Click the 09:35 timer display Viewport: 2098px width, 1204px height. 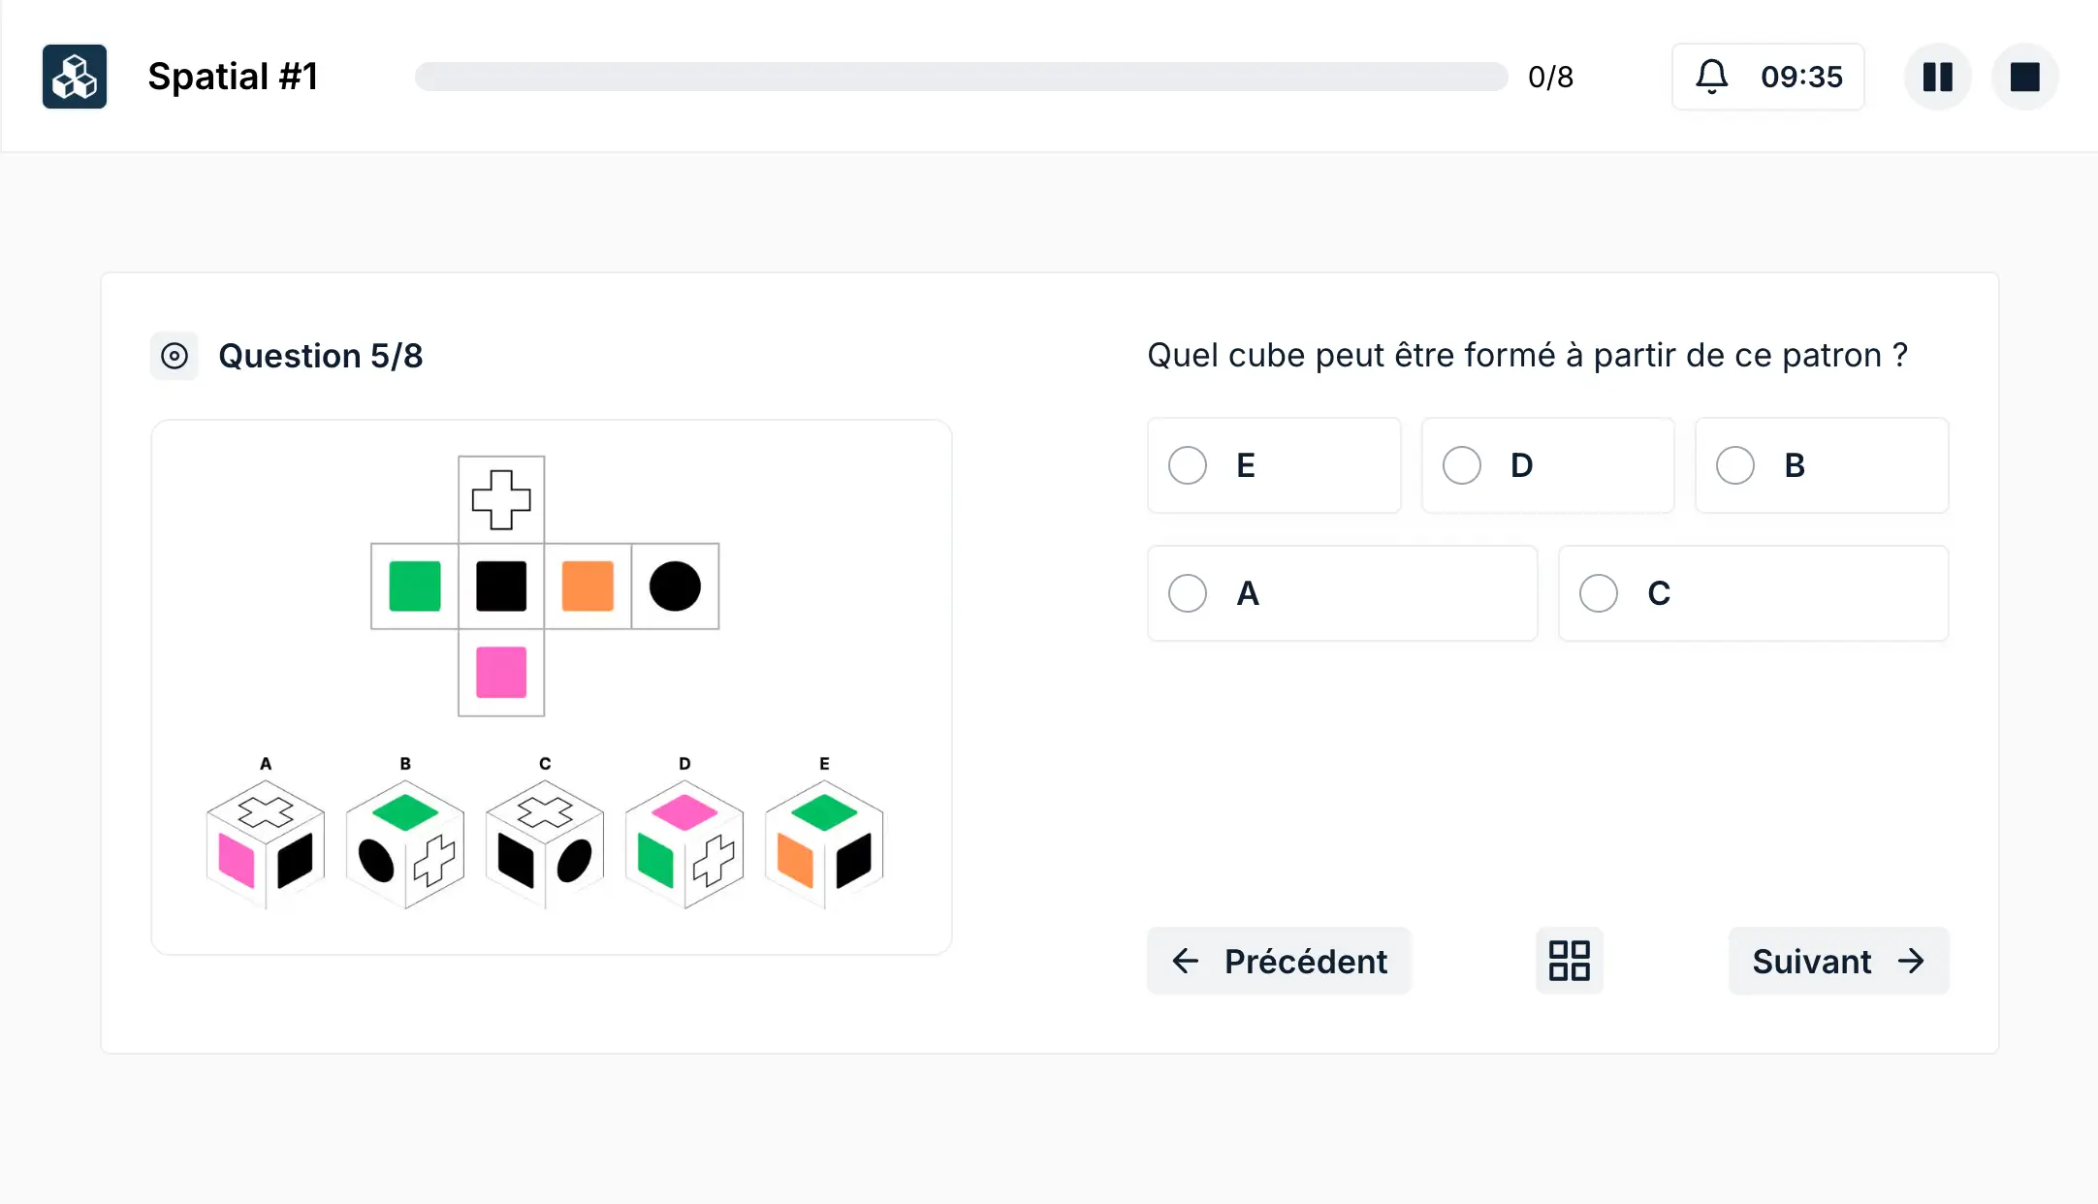tap(1801, 77)
